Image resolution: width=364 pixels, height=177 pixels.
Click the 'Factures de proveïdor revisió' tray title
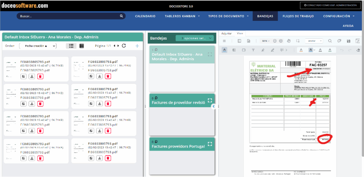click(x=178, y=103)
